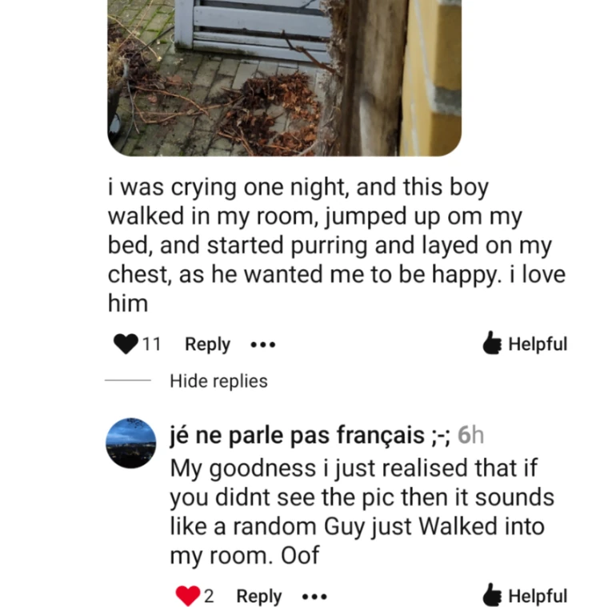Click the 2 likes count on reply
The image size is (604, 607).
click(x=209, y=596)
